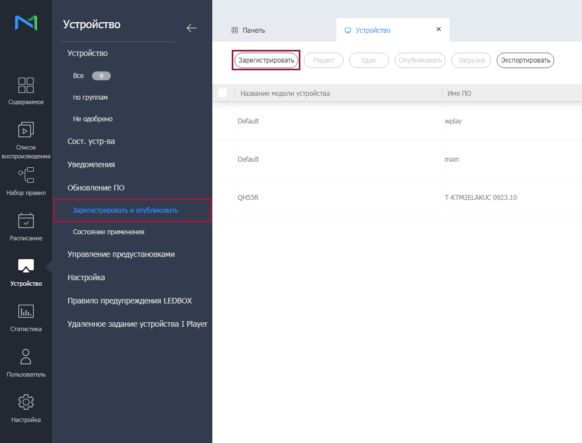Select Состояние применения in the sidebar
This screenshot has width=582, height=443.
[x=109, y=232]
